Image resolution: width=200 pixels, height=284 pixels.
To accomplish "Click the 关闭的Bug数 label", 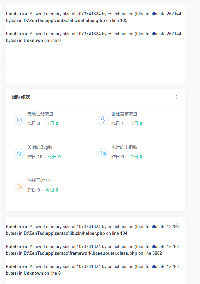I will click(40, 147).
